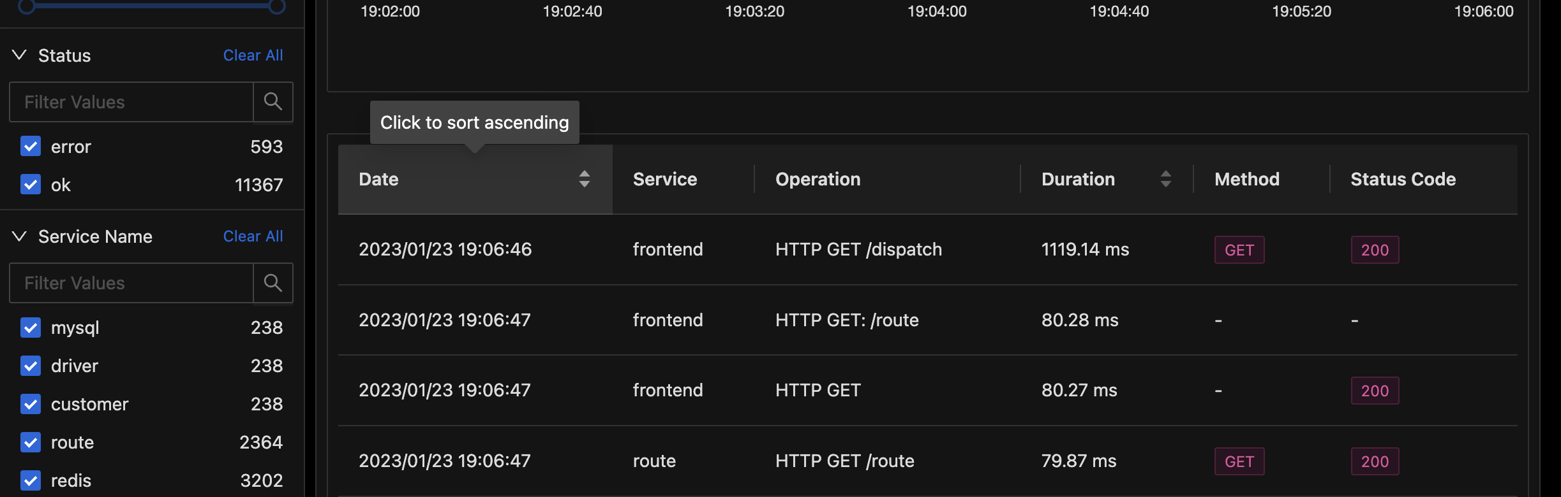Image resolution: width=1561 pixels, height=497 pixels.
Task: Select the Service column header
Action: 665,179
